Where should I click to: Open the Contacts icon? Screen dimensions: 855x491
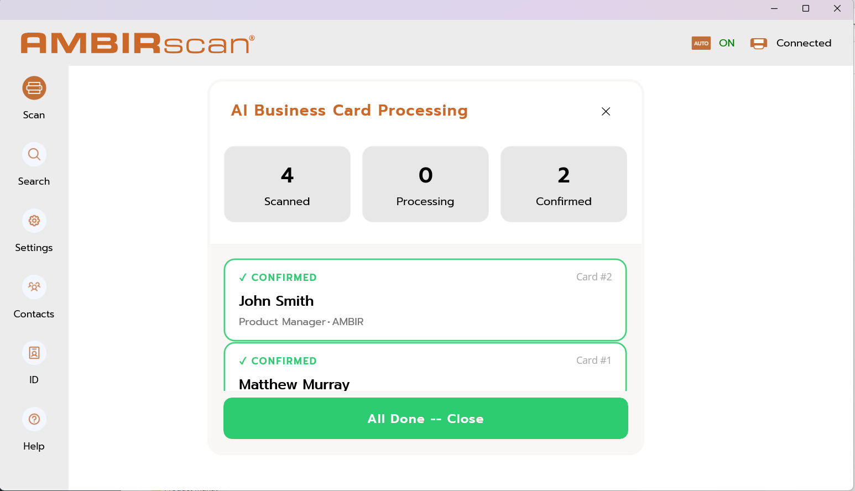coord(34,286)
